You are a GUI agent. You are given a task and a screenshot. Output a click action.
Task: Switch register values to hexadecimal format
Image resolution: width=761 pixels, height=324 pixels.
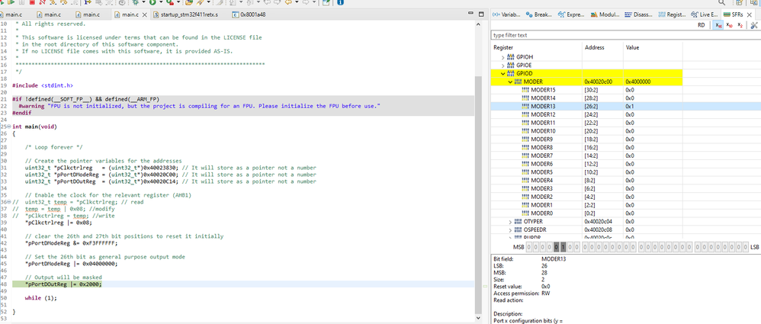[x=718, y=24]
